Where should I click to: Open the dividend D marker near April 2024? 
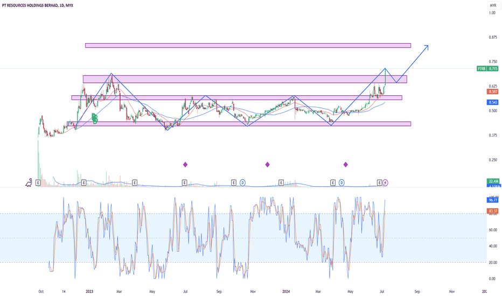pyautogui.click(x=341, y=183)
